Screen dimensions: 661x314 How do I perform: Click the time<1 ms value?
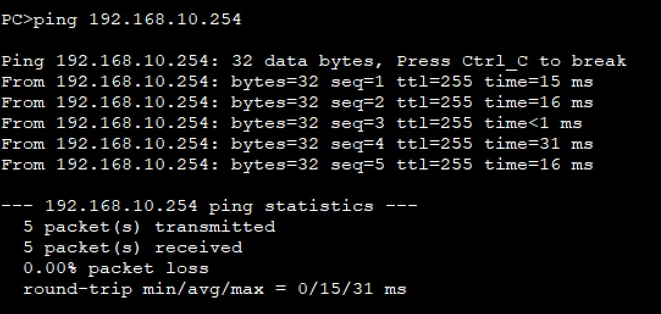coord(533,123)
